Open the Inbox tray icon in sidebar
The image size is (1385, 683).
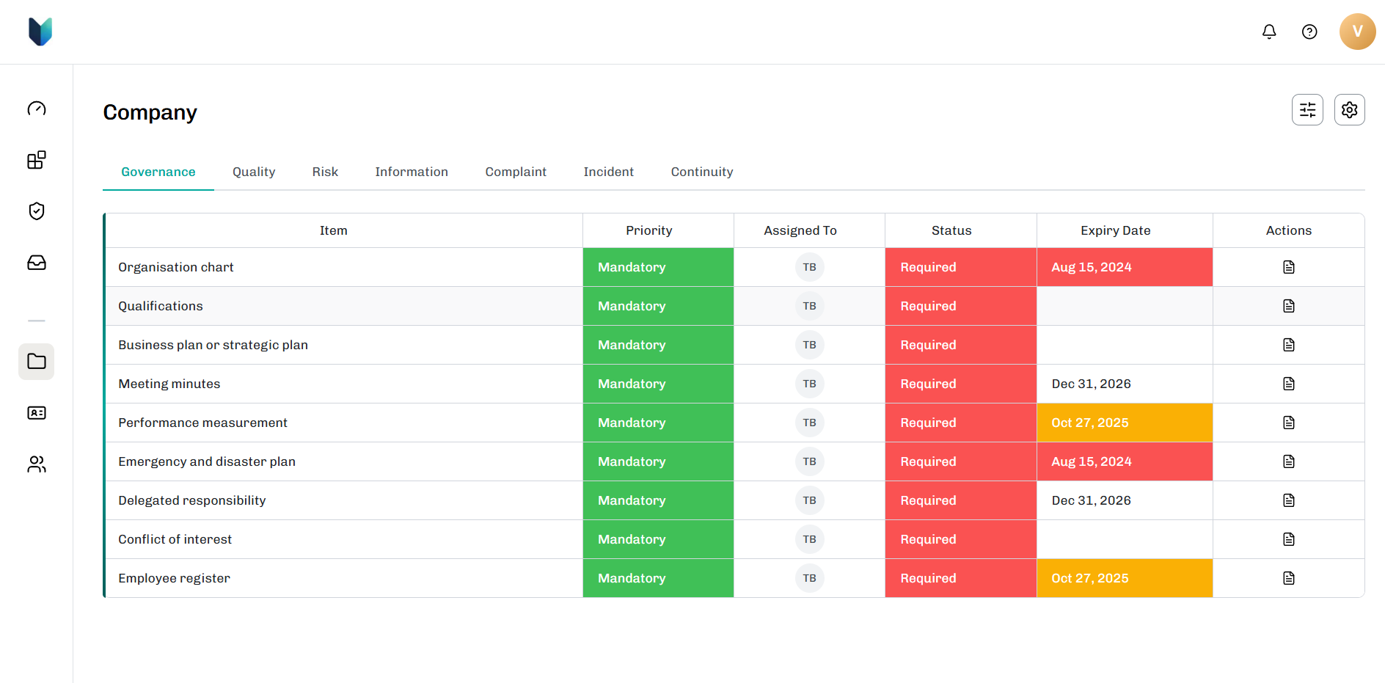pyautogui.click(x=36, y=262)
